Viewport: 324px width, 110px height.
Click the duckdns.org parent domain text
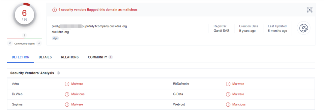point(60,32)
